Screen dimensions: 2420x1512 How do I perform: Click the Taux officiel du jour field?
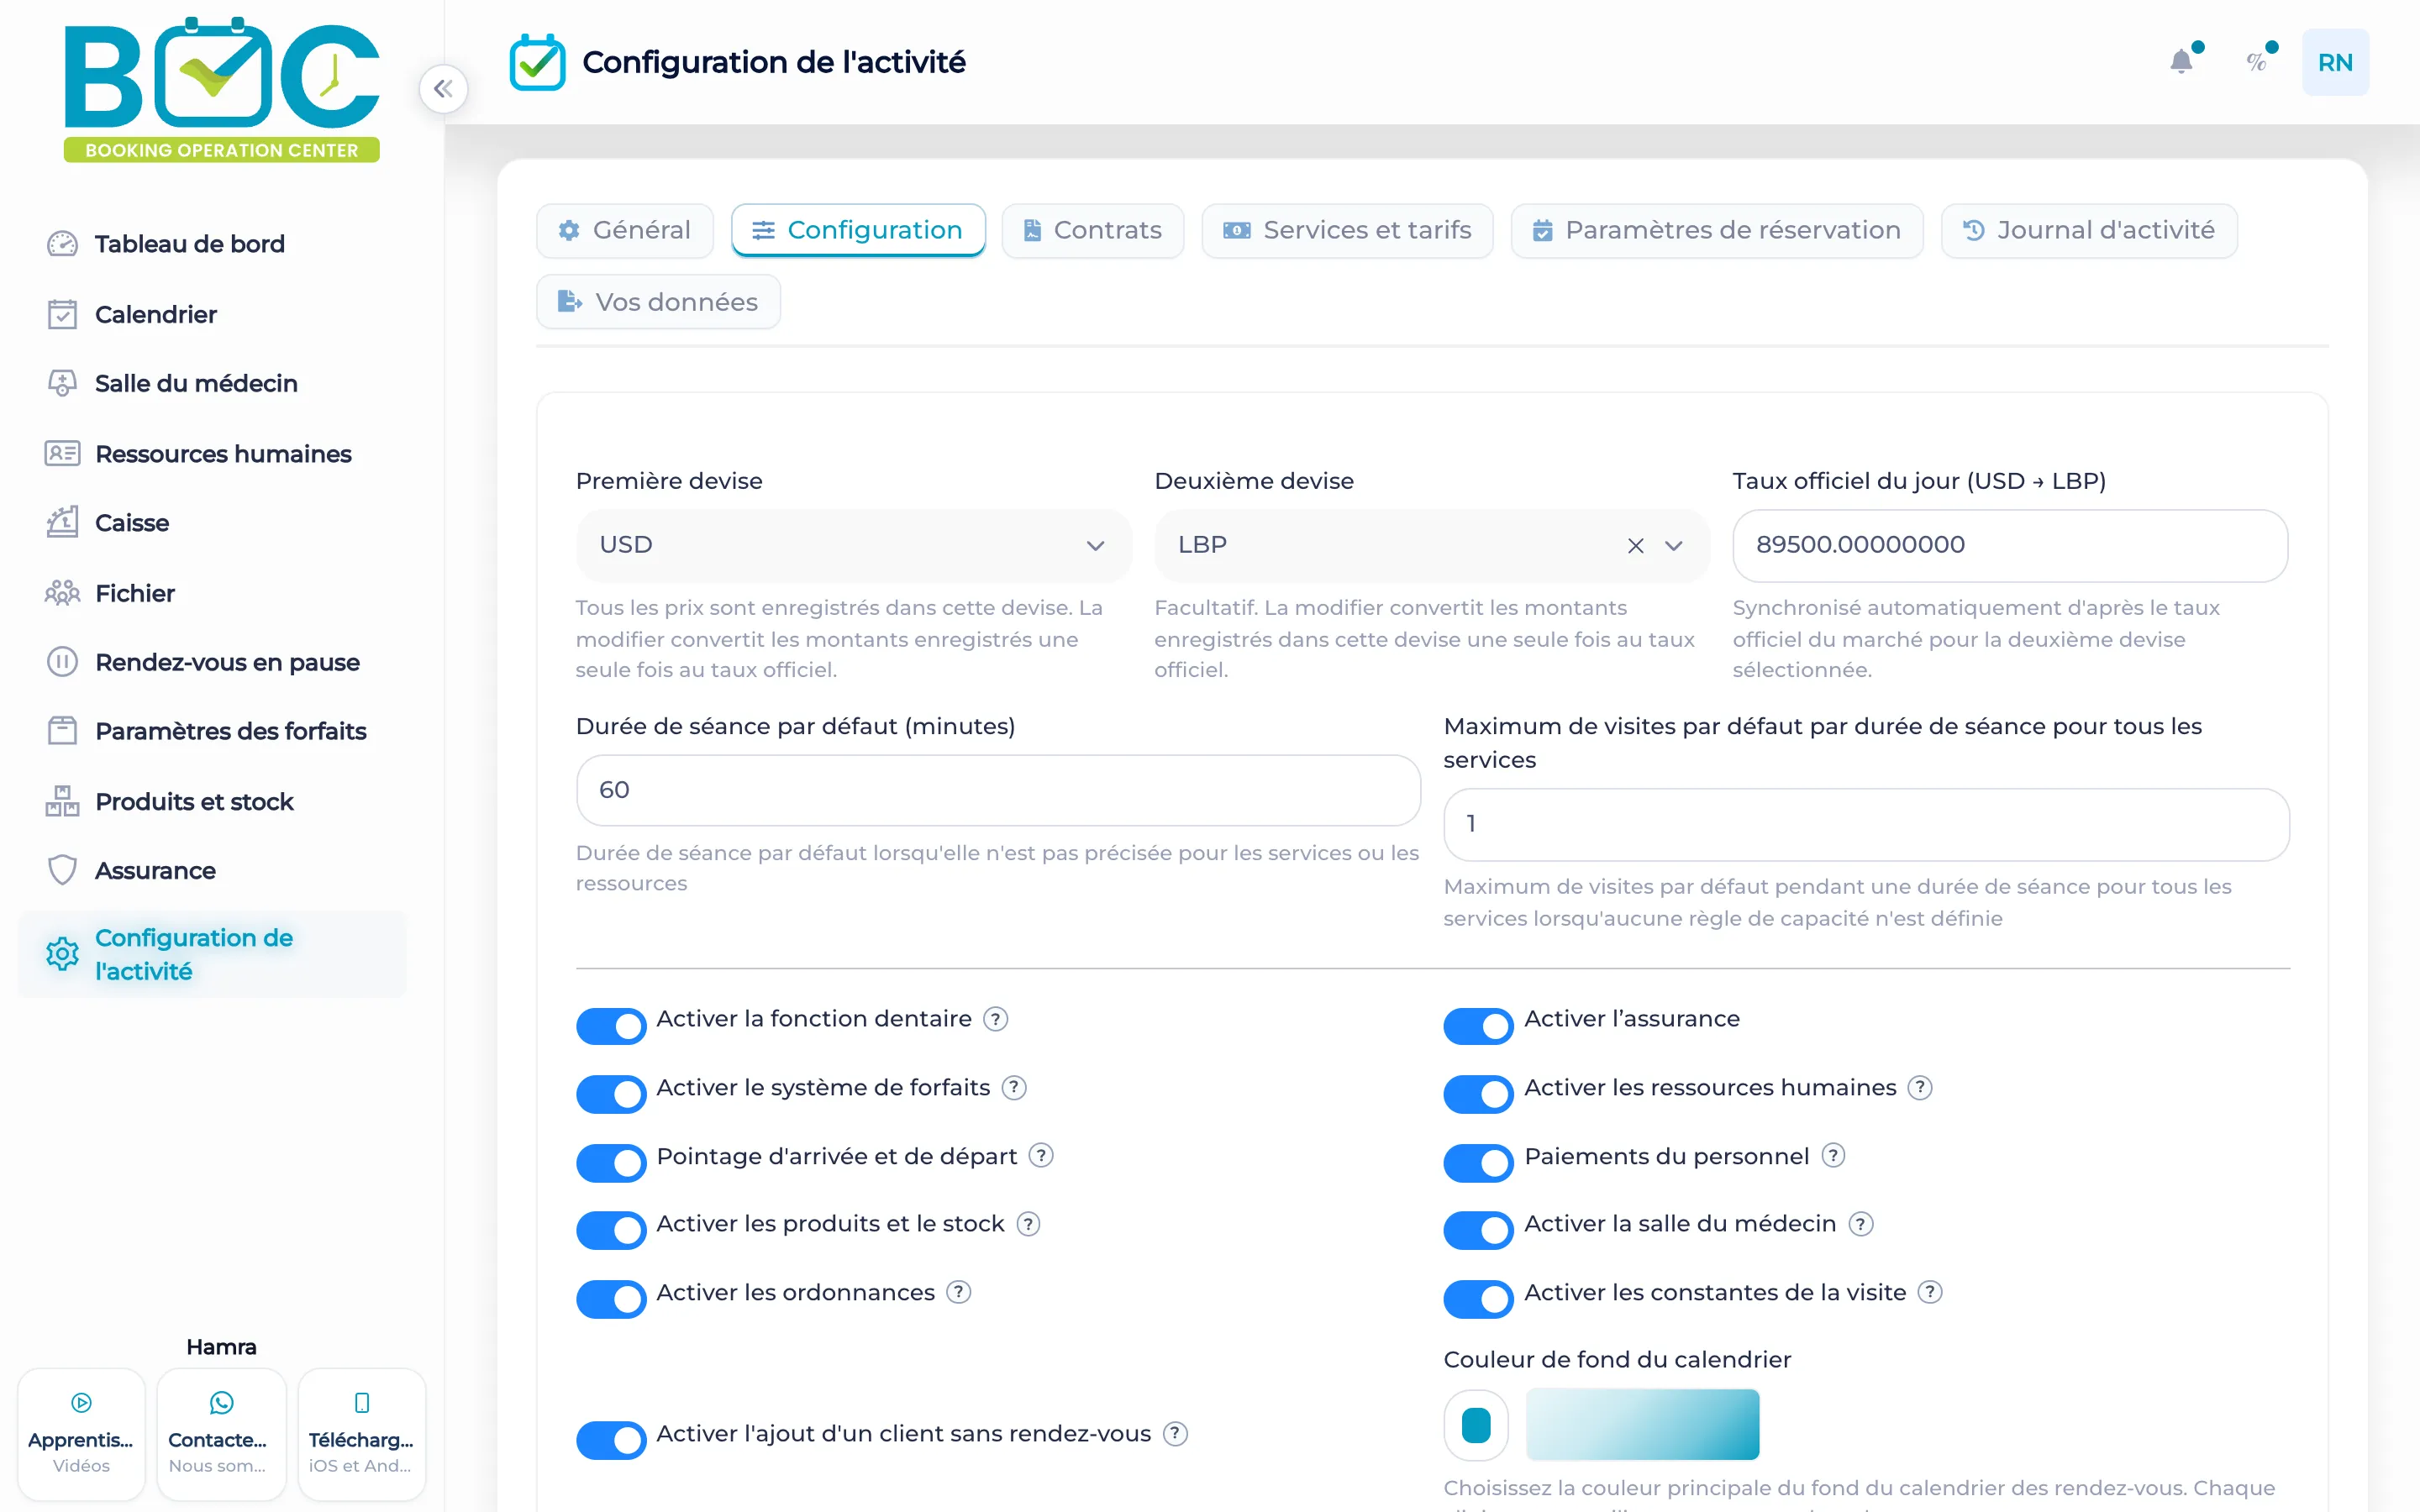2010,545
